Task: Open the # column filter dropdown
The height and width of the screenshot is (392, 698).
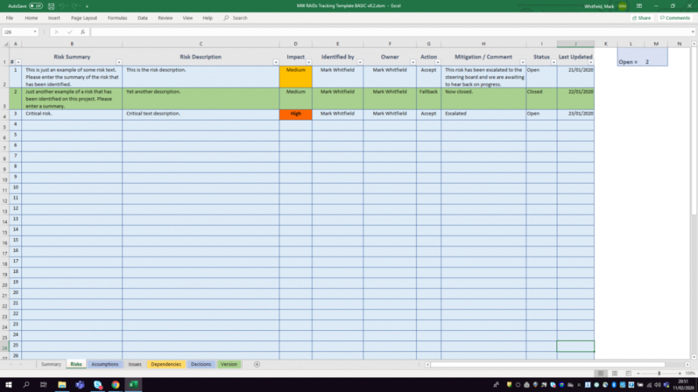Action: [18, 63]
